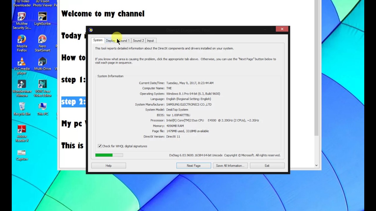
Task: Select the Capture desktop icon
Action: point(22,153)
